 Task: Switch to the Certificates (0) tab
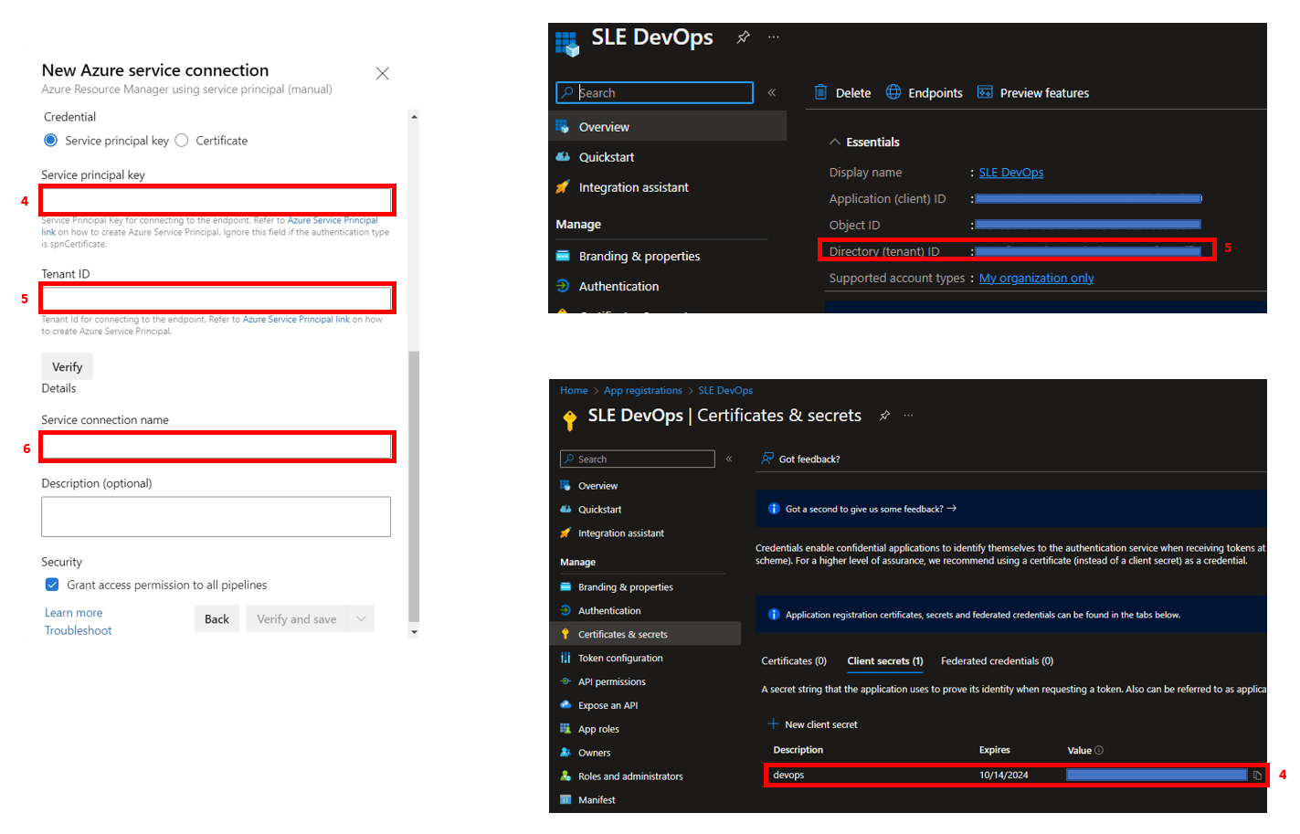(794, 660)
